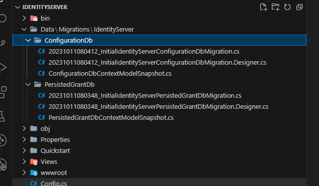Click the Migrations path segment label
This screenshot has height=186, width=319.
[x=74, y=30]
